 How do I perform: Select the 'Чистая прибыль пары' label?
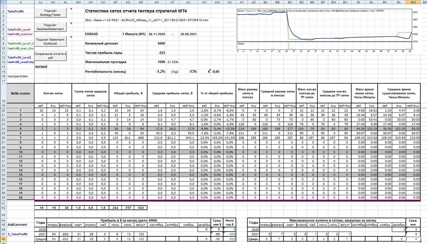tap(104, 53)
